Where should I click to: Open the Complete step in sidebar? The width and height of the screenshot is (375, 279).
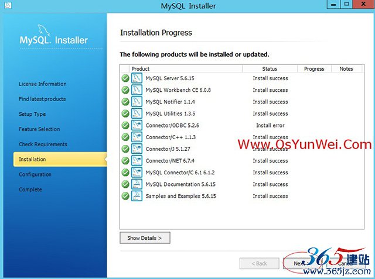(x=30, y=190)
